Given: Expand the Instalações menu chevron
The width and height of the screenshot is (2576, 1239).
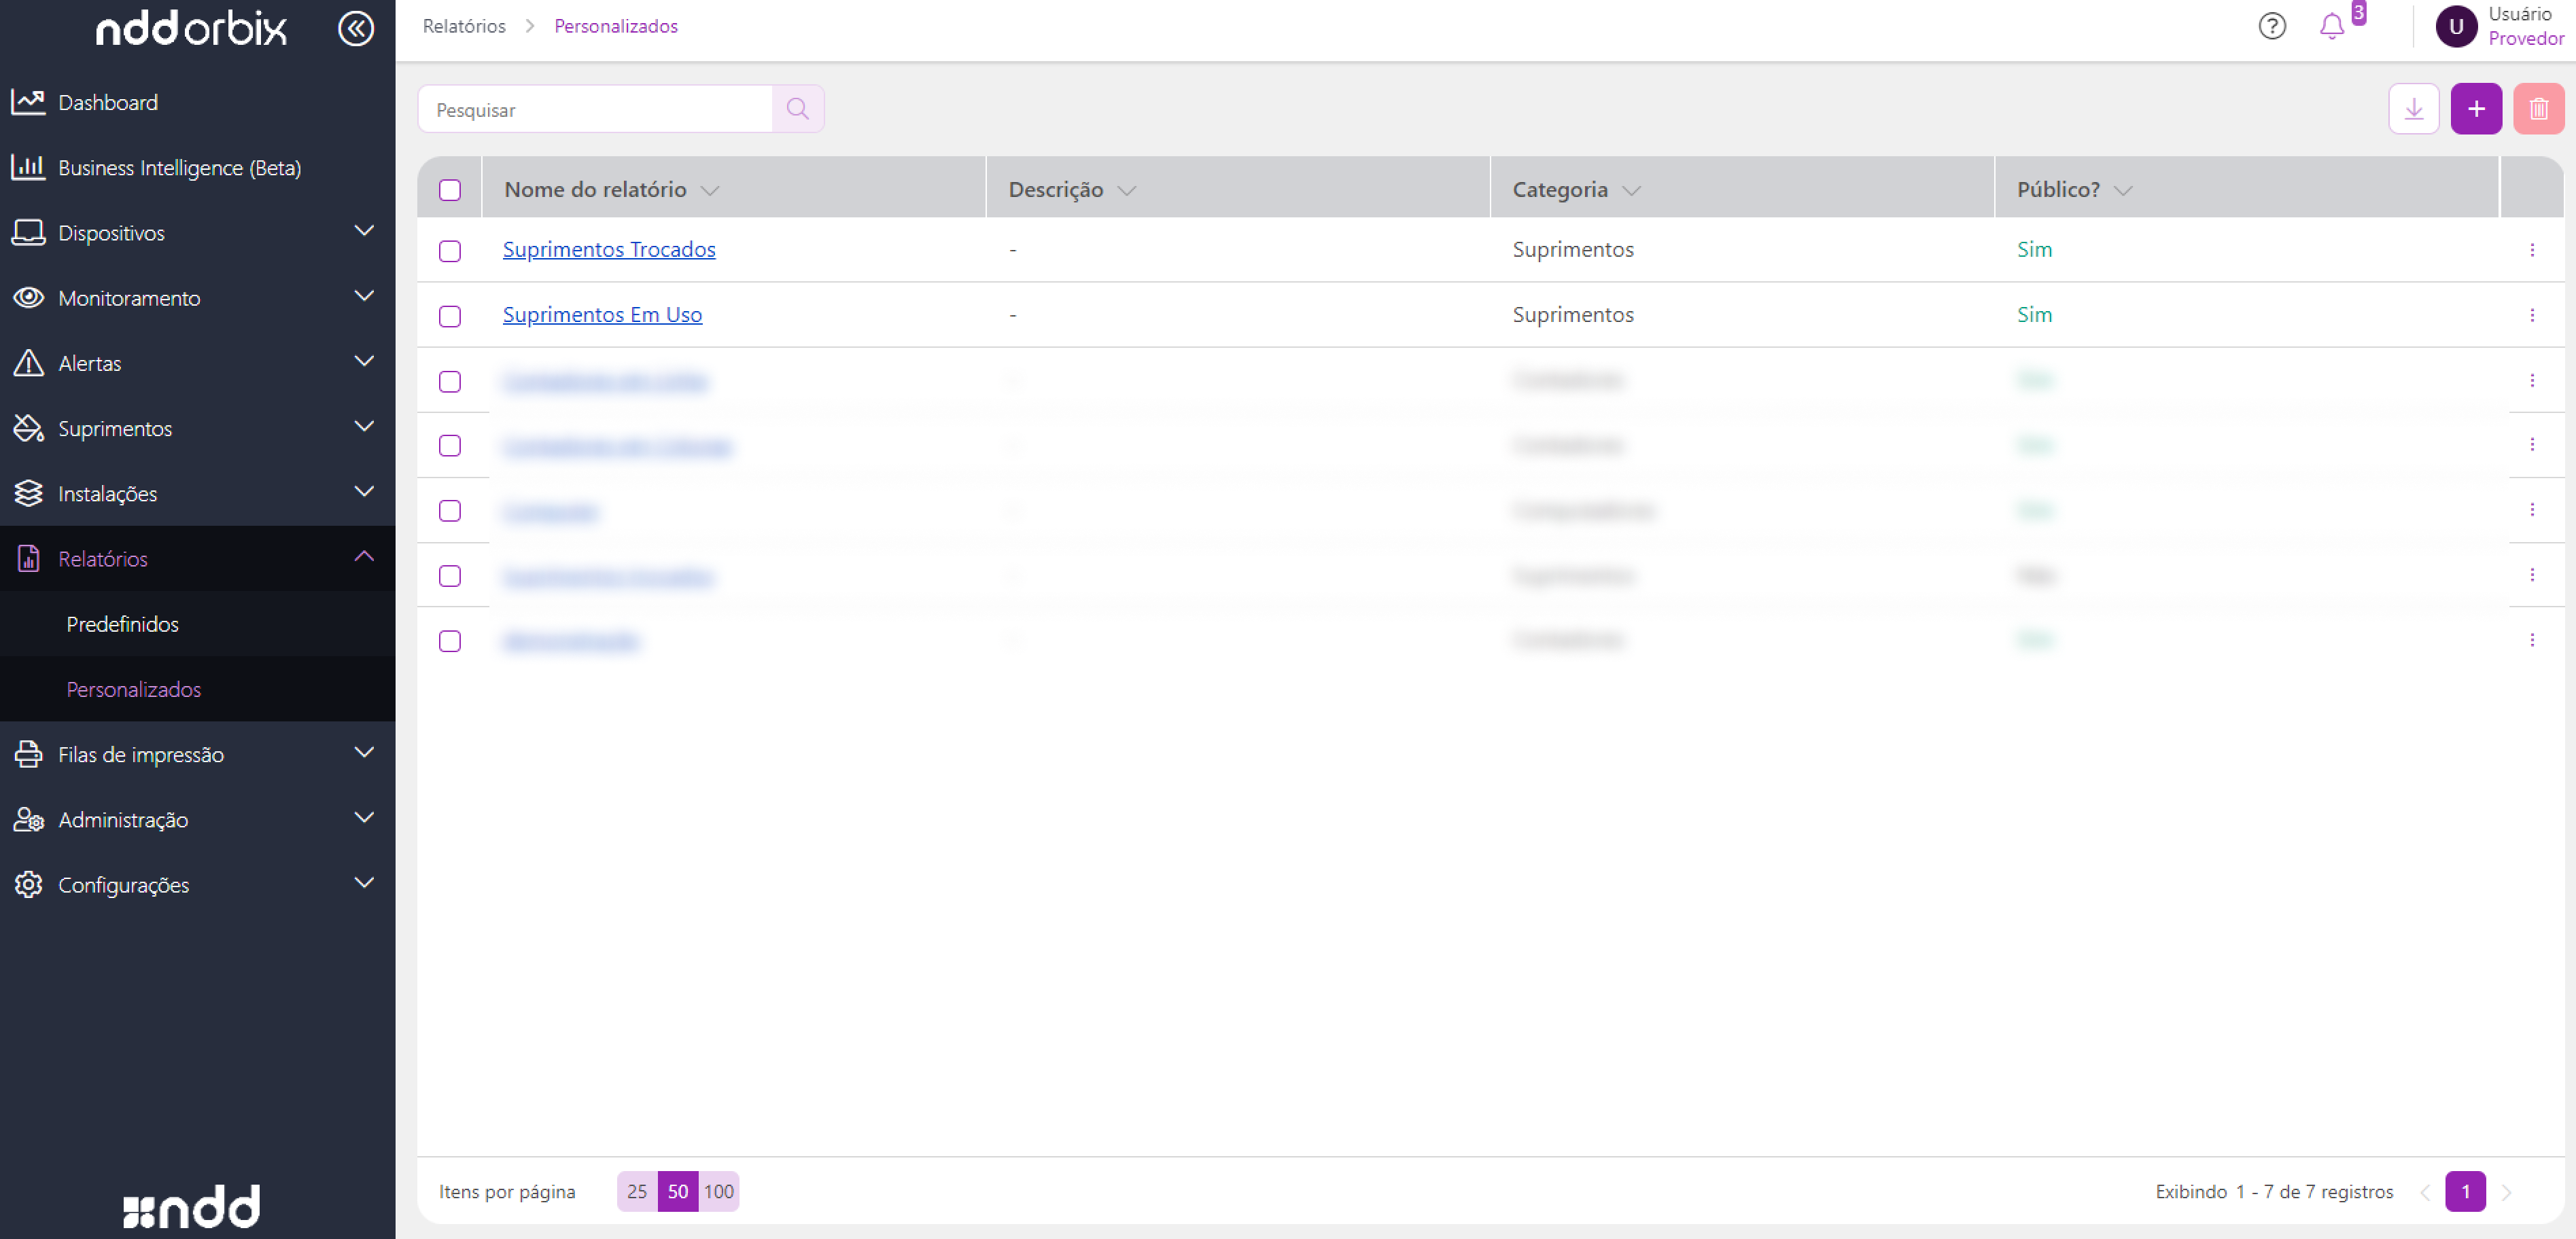Looking at the screenshot, I should click(364, 490).
